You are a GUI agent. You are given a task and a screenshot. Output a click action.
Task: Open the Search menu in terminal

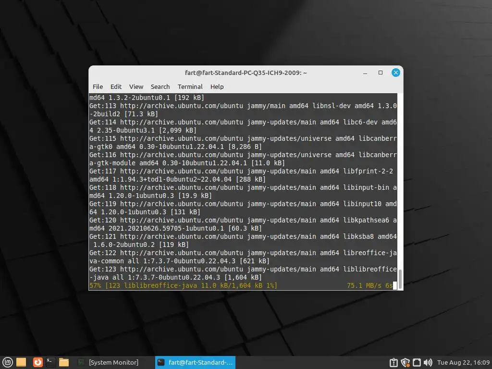tap(160, 86)
